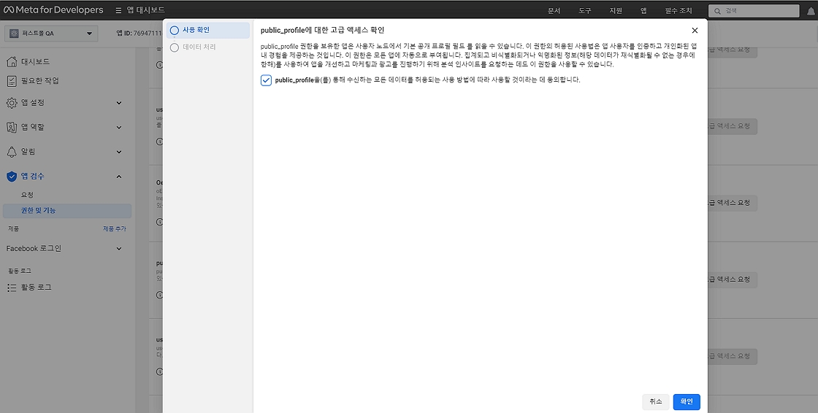The width and height of the screenshot is (818, 413).
Task: Click the notification bell icon
Action: tap(811, 11)
